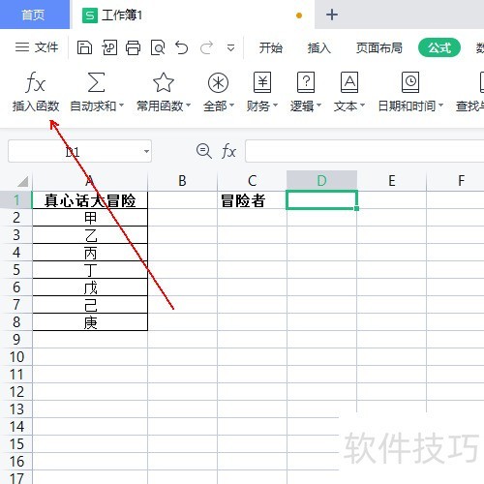Click the Save icon in toolbar
Screen dimensions: 484x484
84,47
